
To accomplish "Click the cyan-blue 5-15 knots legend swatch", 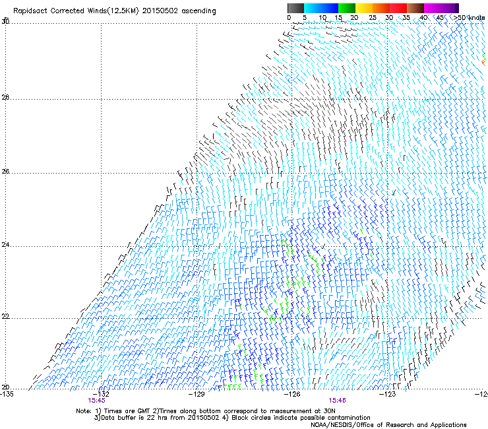I will (321, 8).
